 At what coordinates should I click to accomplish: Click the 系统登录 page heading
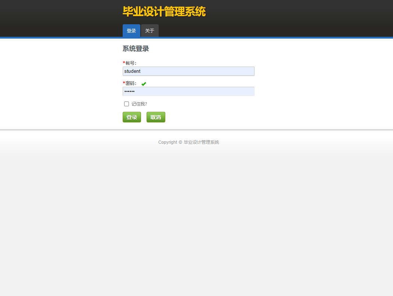(136, 49)
